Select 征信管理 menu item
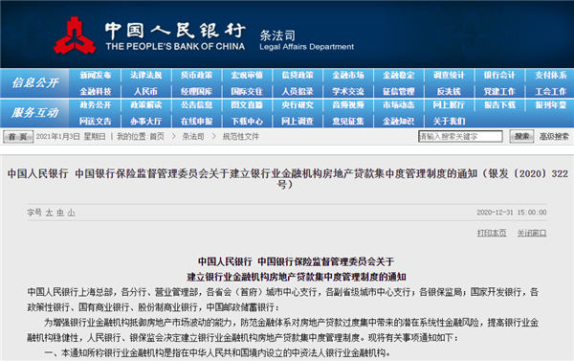Image resolution: width=574 pixels, height=361 pixels. (x=399, y=91)
